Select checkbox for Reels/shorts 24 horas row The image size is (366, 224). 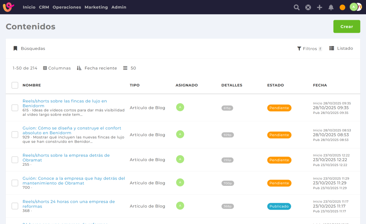coord(15,206)
